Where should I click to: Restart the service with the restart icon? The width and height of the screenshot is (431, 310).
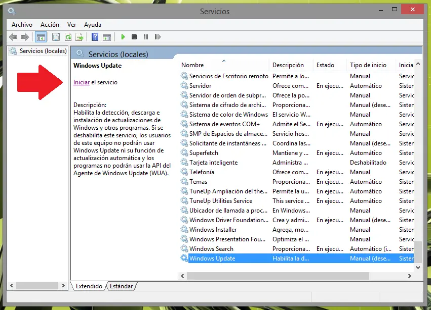click(158, 37)
